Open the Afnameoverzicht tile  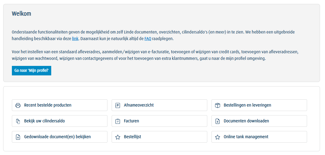pos(159,105)
